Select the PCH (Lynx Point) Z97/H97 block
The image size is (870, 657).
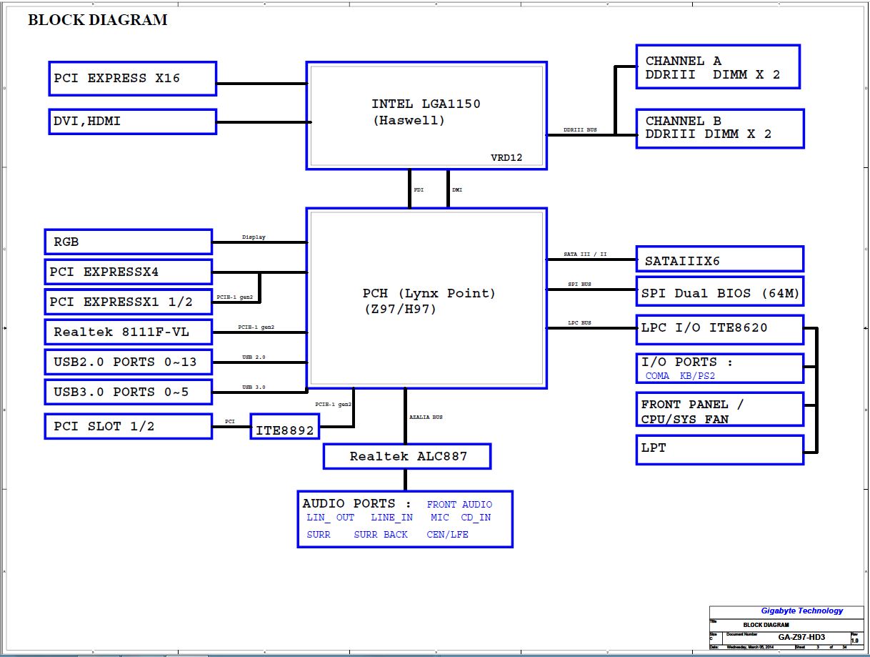coord(426,298)
